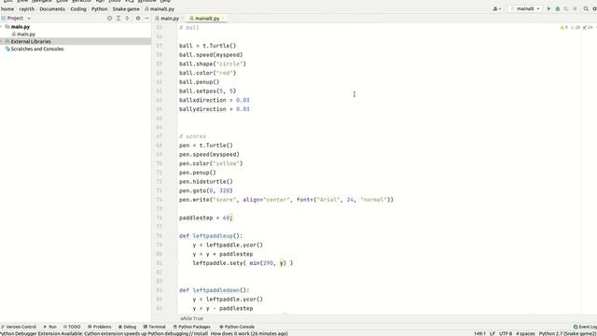This screenshot has height=336, width=597.
Task: Open Problems tool window
Action: (100, 327)
